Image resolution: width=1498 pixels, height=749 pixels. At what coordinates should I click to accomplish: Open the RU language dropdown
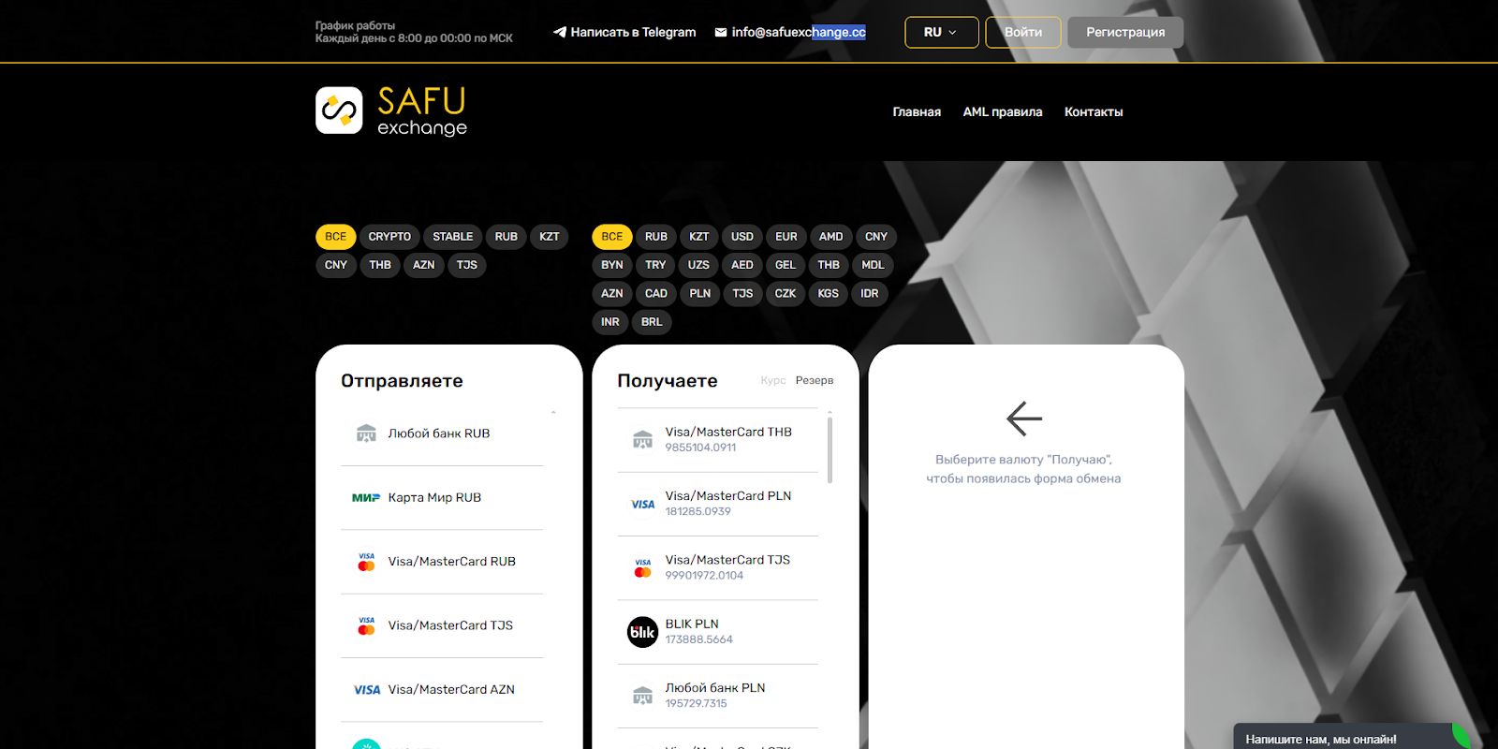(x=942, y=32)
